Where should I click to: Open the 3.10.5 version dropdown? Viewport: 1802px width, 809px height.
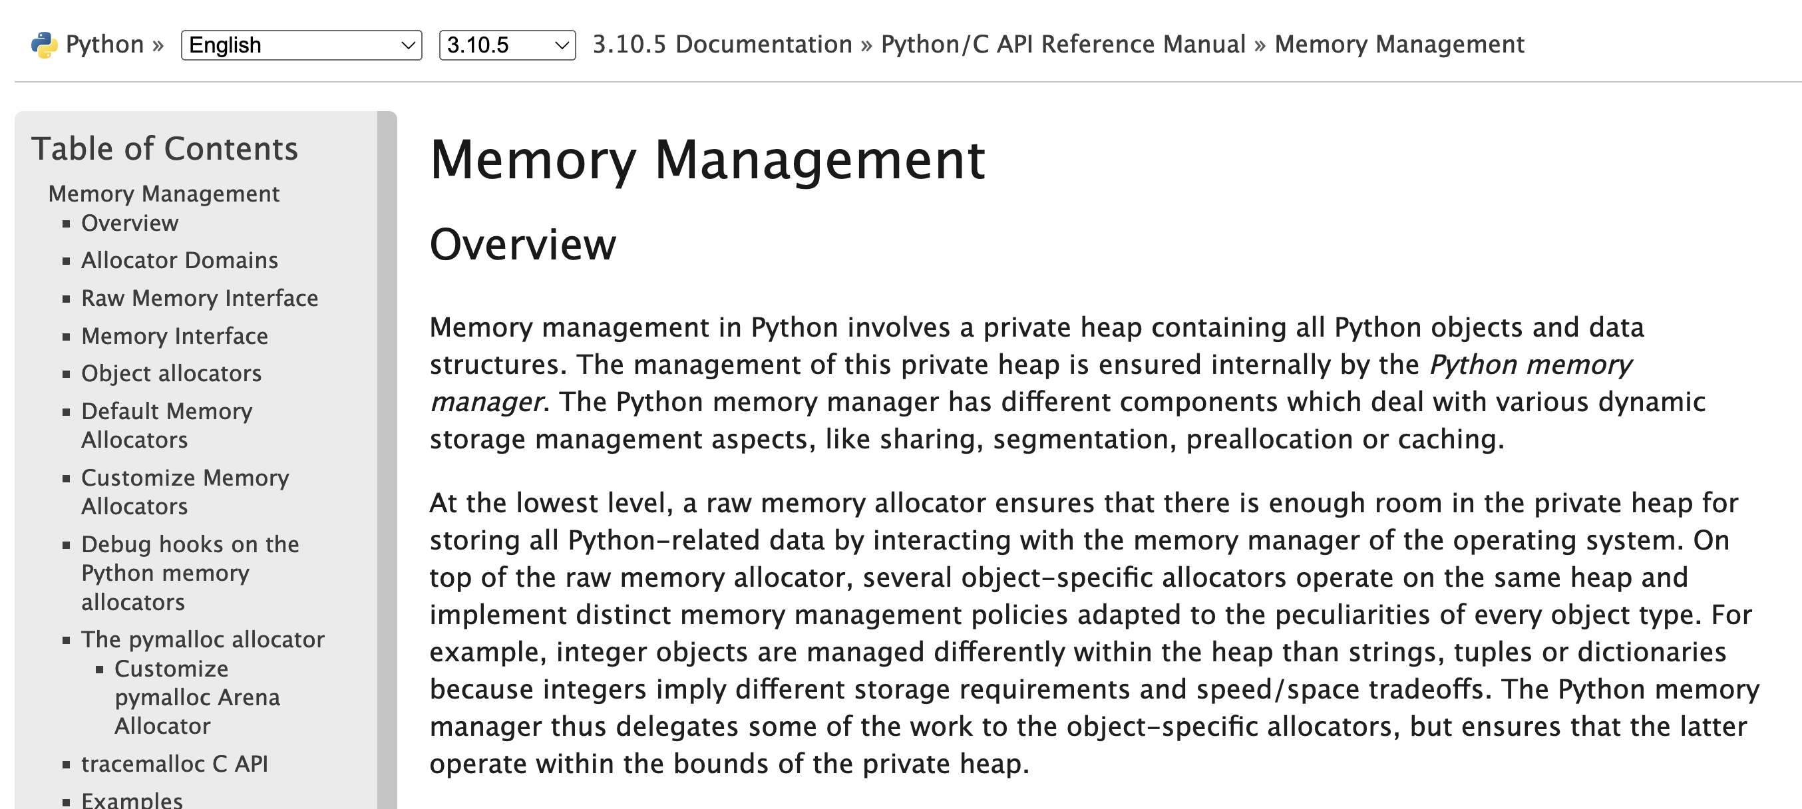[506, 45]
